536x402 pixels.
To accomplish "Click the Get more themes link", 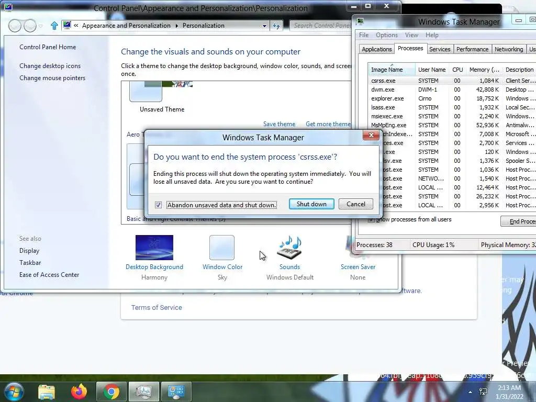I will click(x=328, y=124).
